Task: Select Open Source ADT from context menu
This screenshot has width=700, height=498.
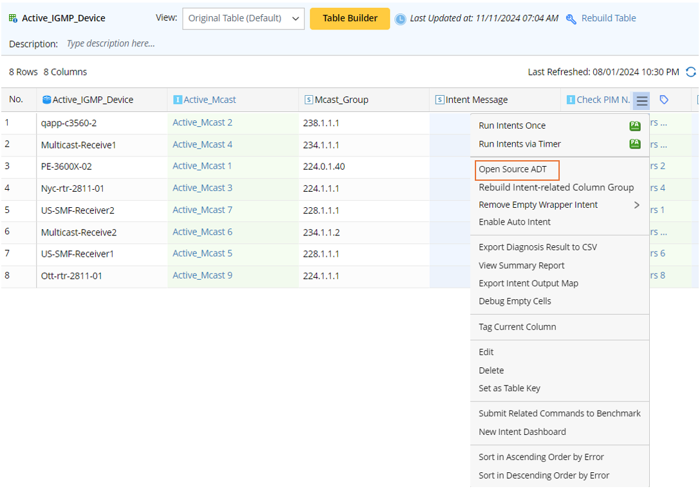Action: [513, 170]
